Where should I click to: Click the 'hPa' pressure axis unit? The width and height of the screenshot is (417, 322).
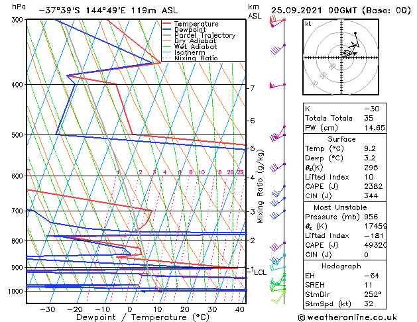[x=19, y=7]
